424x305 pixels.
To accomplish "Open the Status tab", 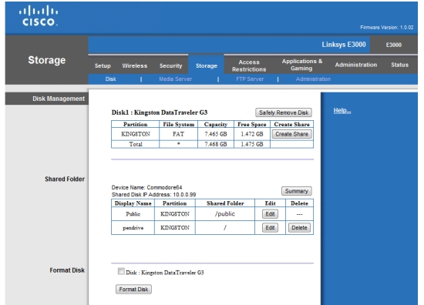I will [399, 65].
